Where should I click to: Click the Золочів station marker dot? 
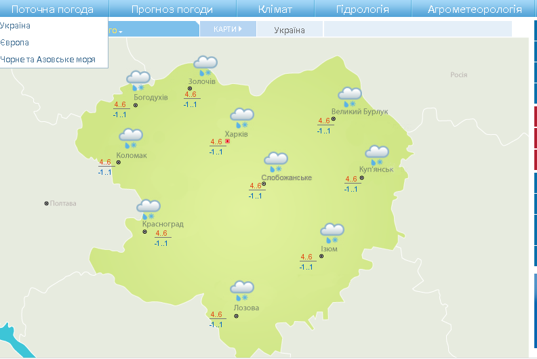190,89
